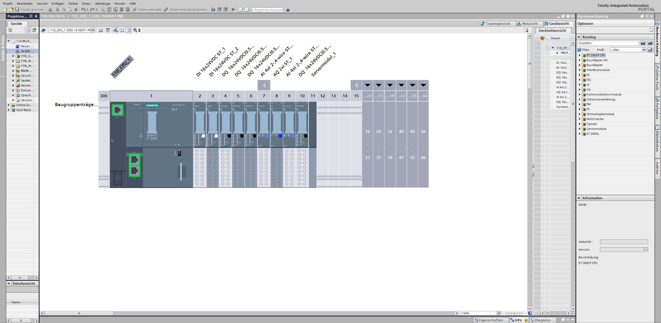The width and height of the screenshot is (661, 323).
Task: Expand the ET 200SP CPU catalog folder
Action: [580, 55]
